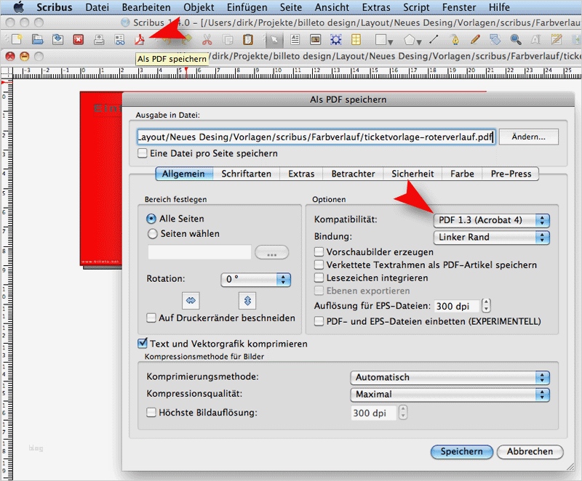
Task: Select the Insert Shape tool
Action: 380,39
